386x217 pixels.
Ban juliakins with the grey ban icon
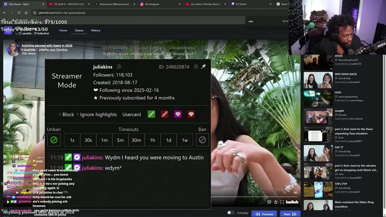pyautogui.click(x=202, y=140)
